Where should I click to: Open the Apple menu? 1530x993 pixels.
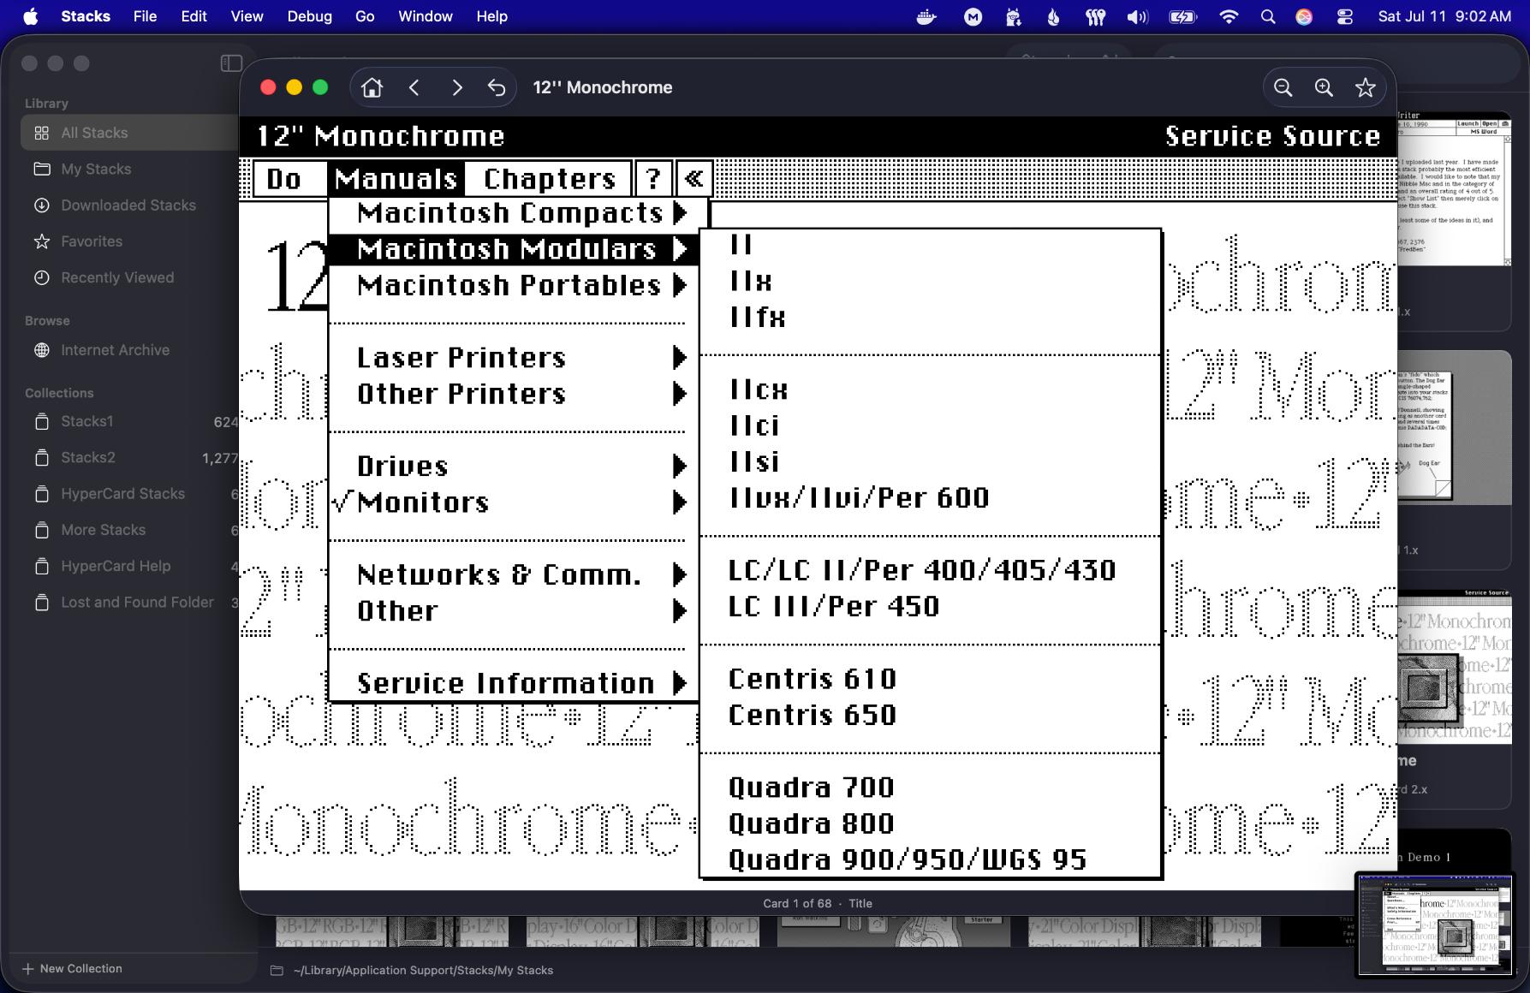coord(31,16)
